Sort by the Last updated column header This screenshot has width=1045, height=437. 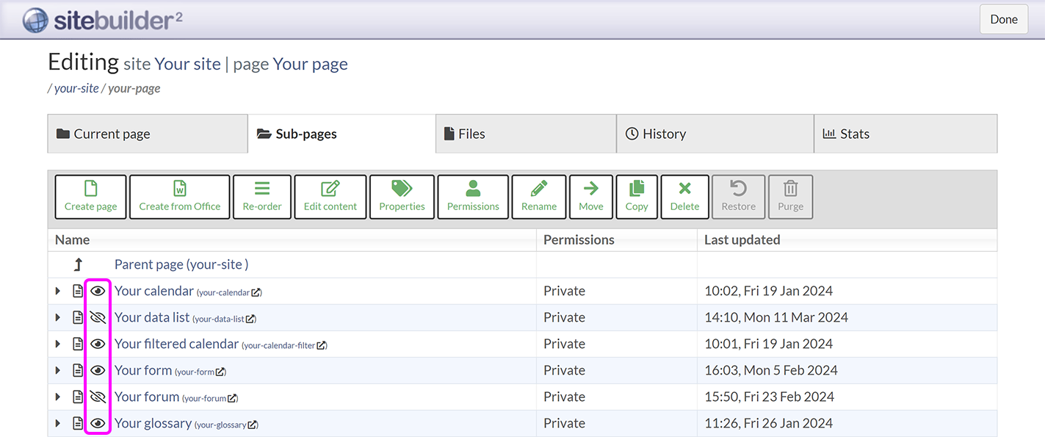(x=742, y=239)
